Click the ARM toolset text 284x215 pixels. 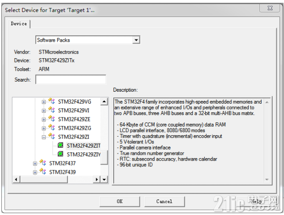pos(44,69)
